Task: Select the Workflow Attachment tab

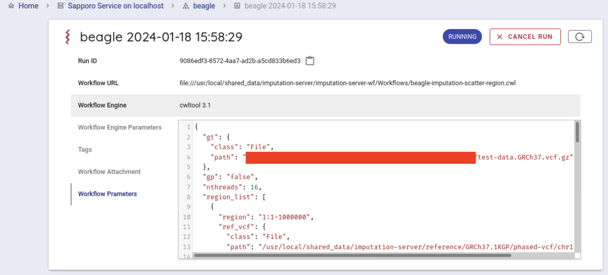Action: tap(109, 172)
